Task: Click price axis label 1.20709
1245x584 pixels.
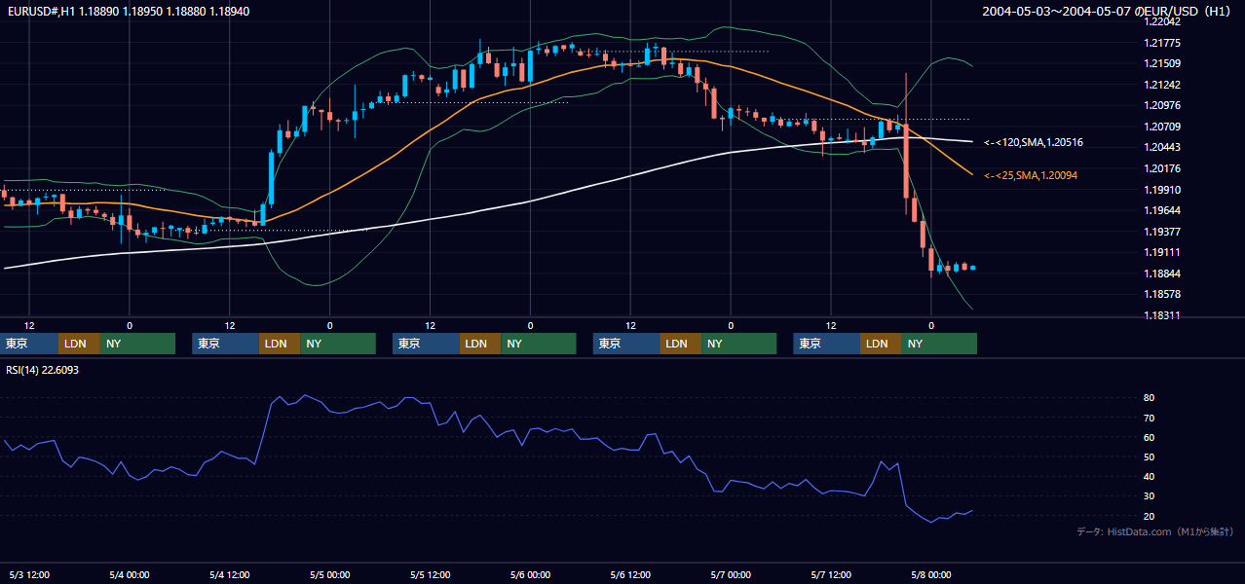Action: coord(1162,127)
